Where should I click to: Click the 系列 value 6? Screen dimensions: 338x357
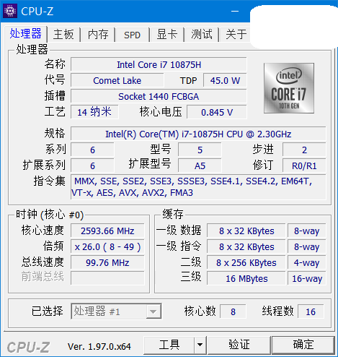(x=92, y=150)
